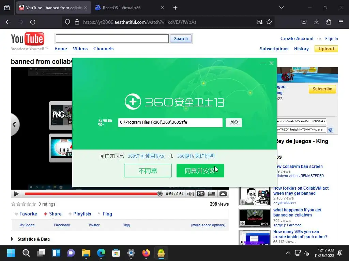
Task: Open Windows Start button
Action: click(11, 253)
